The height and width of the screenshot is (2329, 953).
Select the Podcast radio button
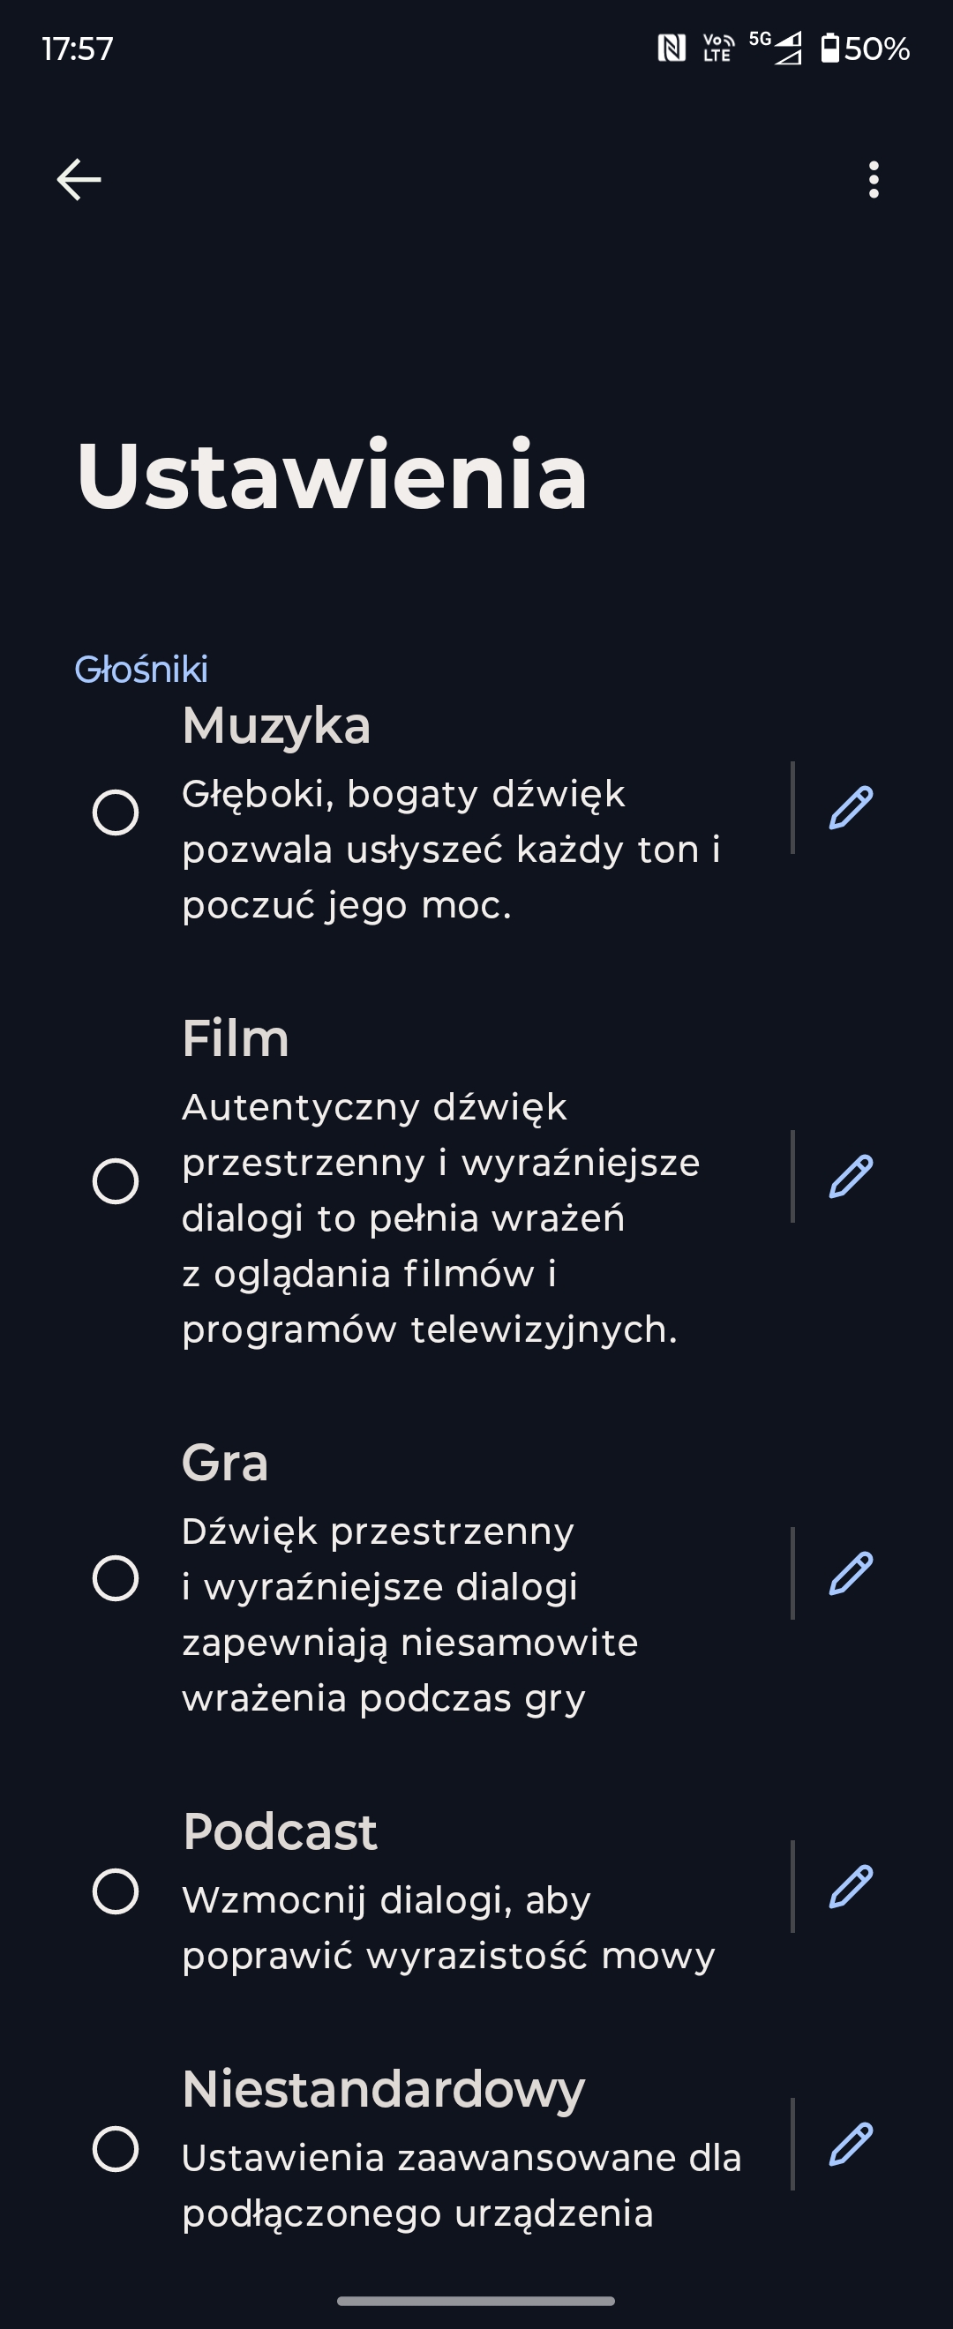point(116,1891)
